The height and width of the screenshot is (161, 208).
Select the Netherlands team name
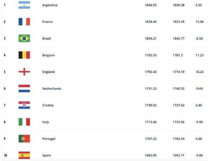52,88
